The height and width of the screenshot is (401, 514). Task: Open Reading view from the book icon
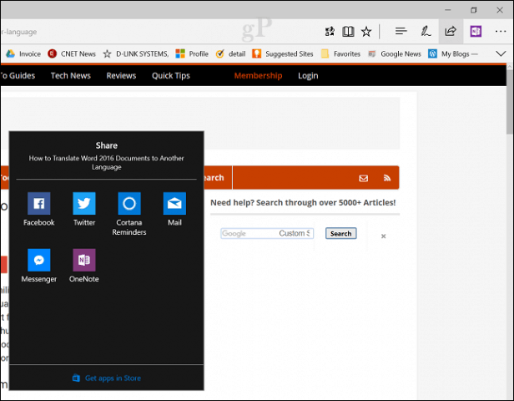click(x=348, y=32)
